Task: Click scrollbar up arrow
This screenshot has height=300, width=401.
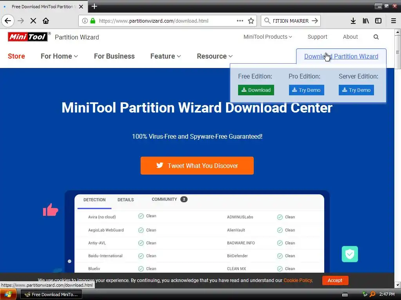Action: coord(397,32)
